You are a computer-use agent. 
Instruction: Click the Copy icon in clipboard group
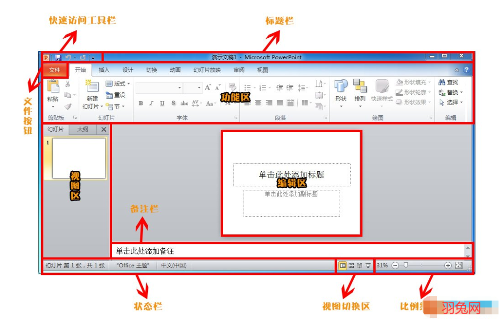pyautogui.click(x=68, y=95)
